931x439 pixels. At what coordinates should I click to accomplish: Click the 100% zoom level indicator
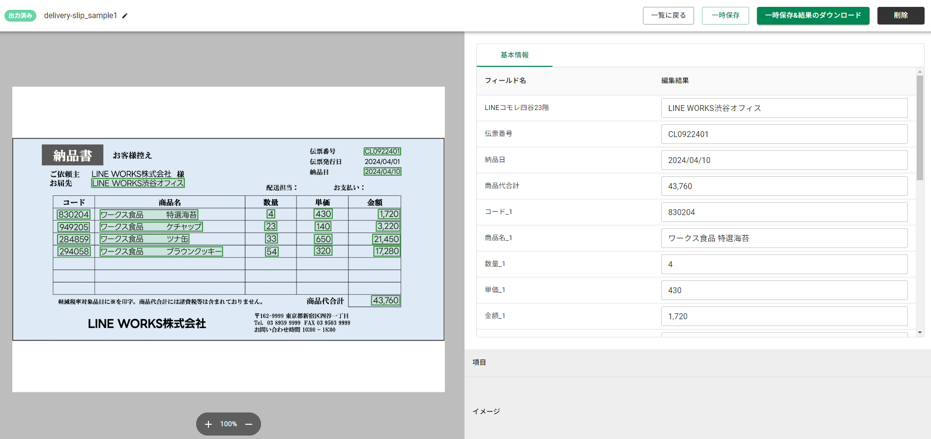click(x=229, y=424)
